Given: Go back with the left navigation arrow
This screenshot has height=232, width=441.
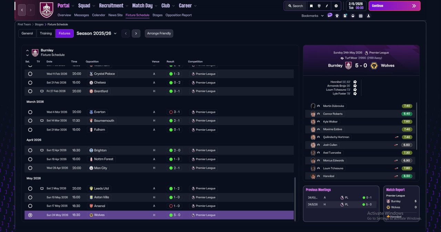Looking at the screenshot, I should [x=22, y=10].
